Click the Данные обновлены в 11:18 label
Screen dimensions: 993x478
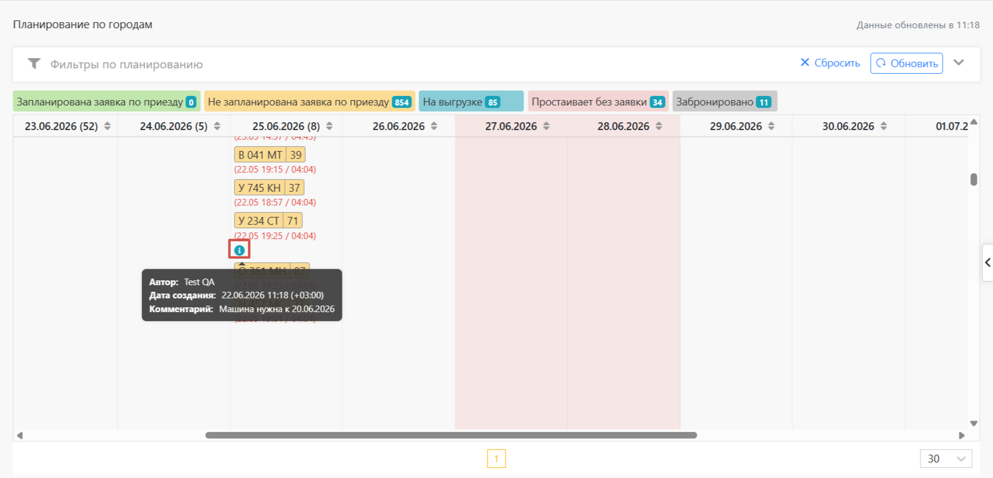[918, 25]
